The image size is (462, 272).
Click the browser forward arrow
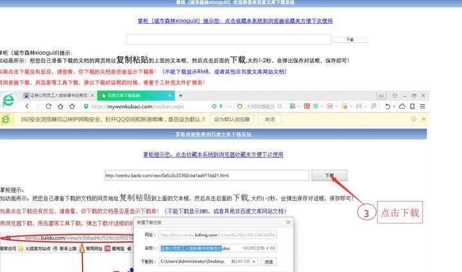click(x=37, y=106)
